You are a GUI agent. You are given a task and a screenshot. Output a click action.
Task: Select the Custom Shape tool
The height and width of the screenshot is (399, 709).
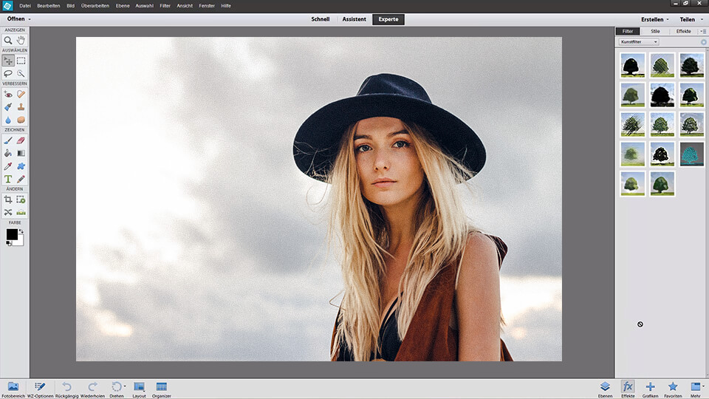click(x=21, y=166)
